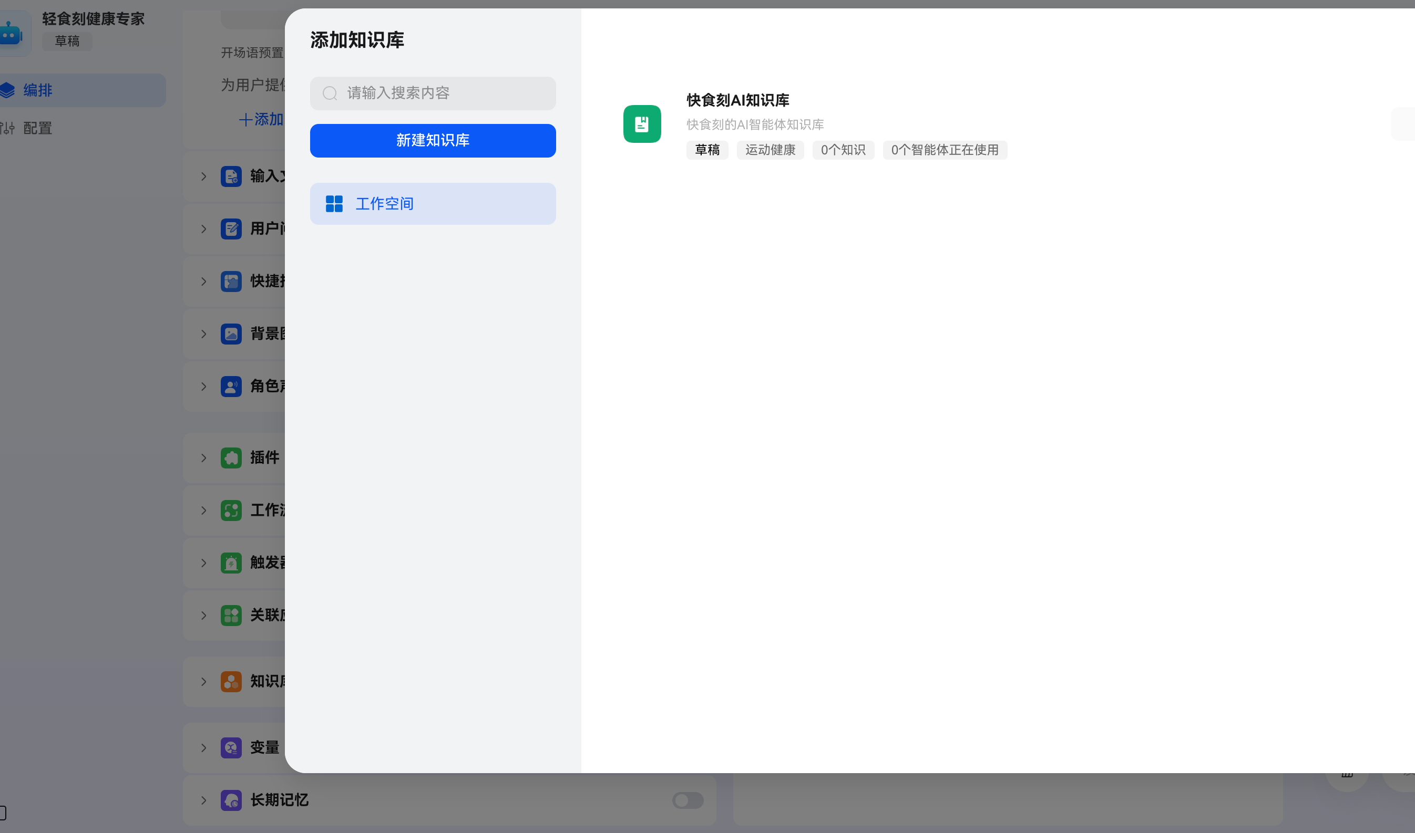This screenshot has height=833, width=1415.
Task: Click the green 快食刻AI知识库 card icon
Action: click(642, 123)
